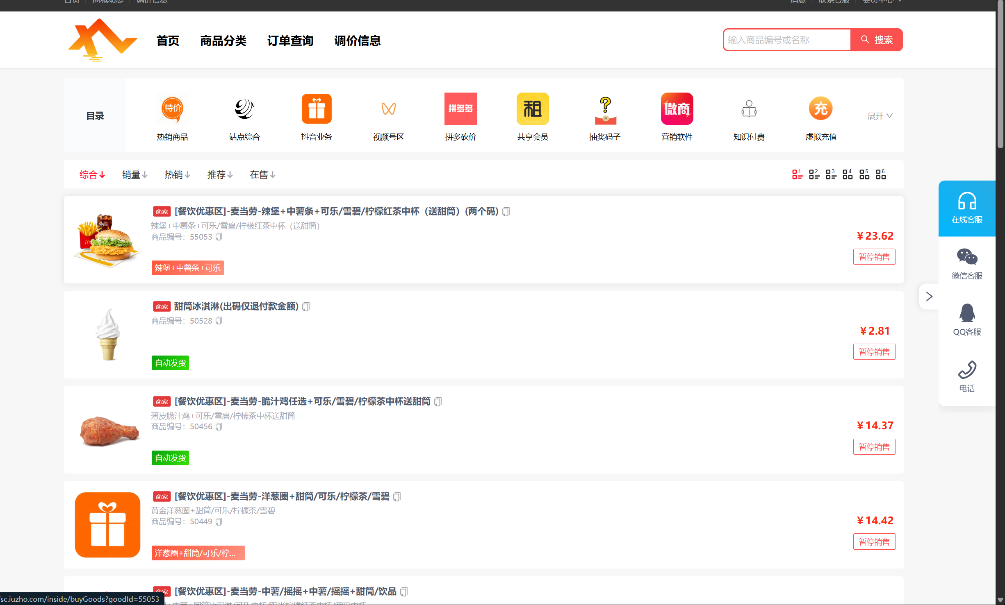Image resolution: width=1005 pixels, height=605 pixels.
Task: Open the 甜筒冰淇淋 product title link
Action: coord(236,306)
